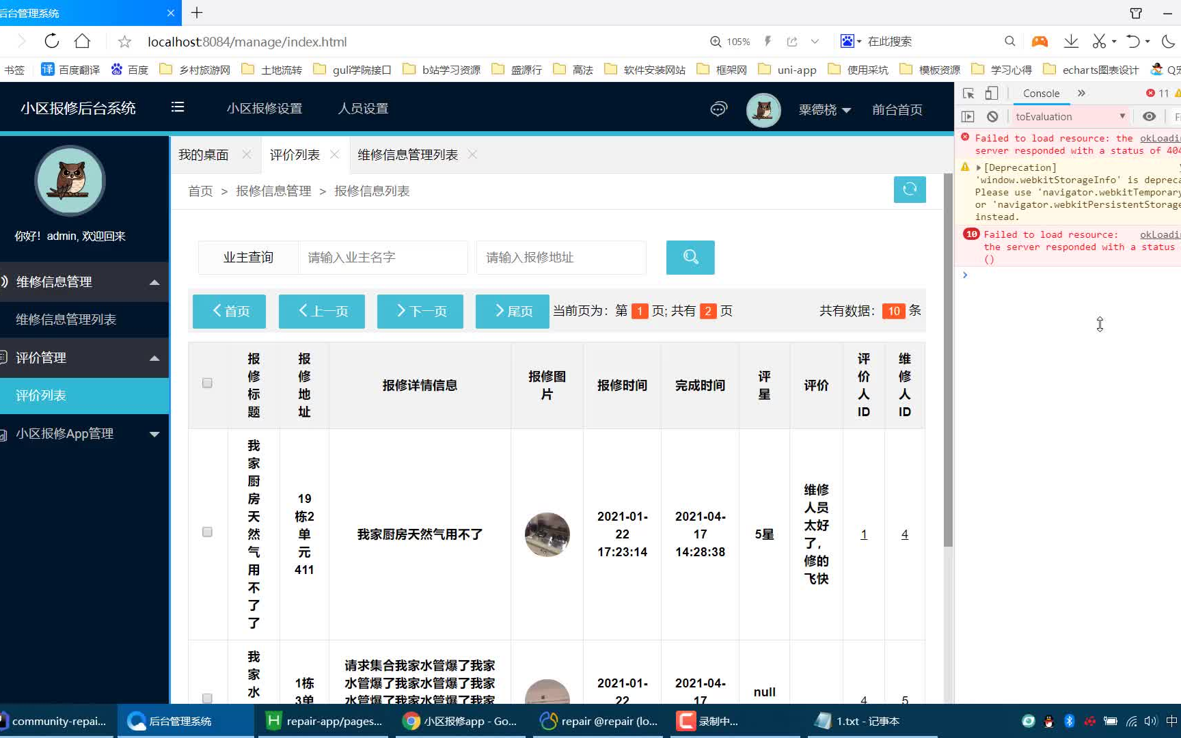Click the 下一页 pagination button
1181x738 pixels.
point(420,312)
